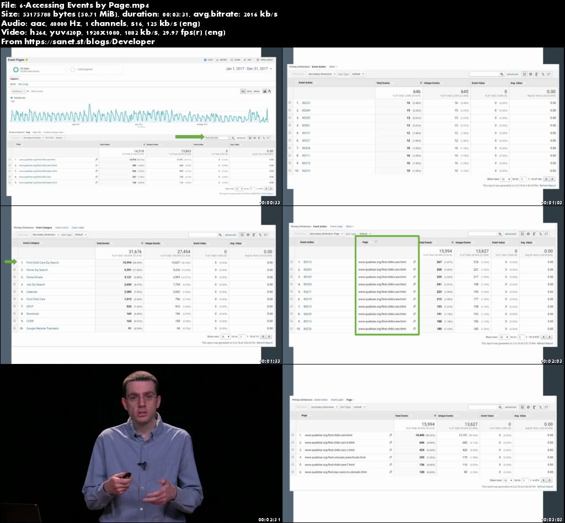Viewport: 565px width, 523px height.
Task: Tick the checkbox for Calendar row
Action: click(x=15, y=292)
